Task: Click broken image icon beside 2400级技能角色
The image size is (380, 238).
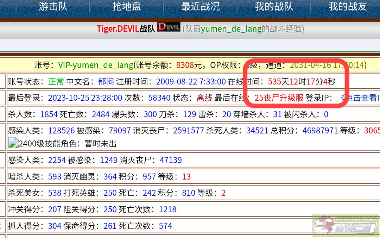Action: (13, 143)
